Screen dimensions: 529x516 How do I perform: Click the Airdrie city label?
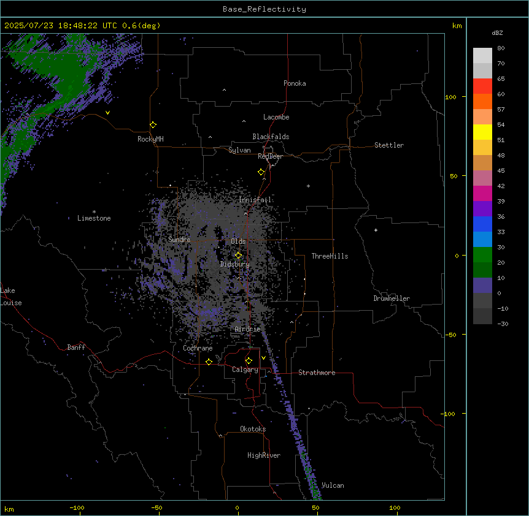[248, 329]
